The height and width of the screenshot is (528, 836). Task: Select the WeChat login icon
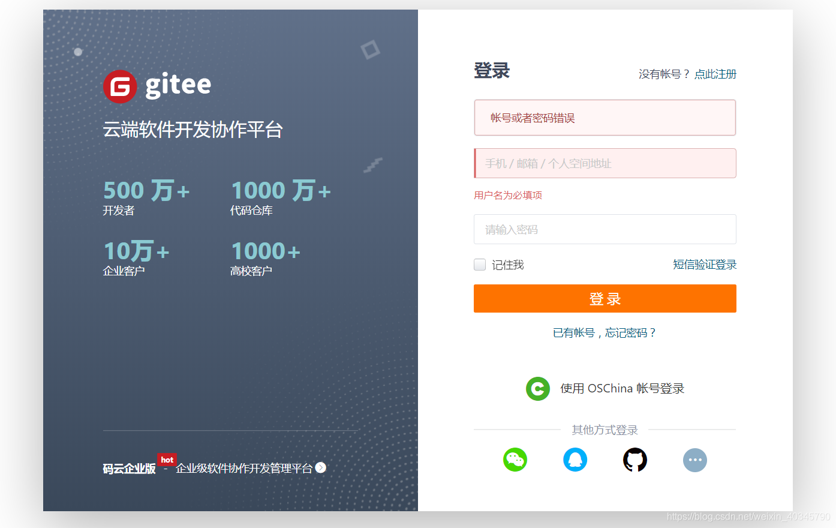pos(515,460)
